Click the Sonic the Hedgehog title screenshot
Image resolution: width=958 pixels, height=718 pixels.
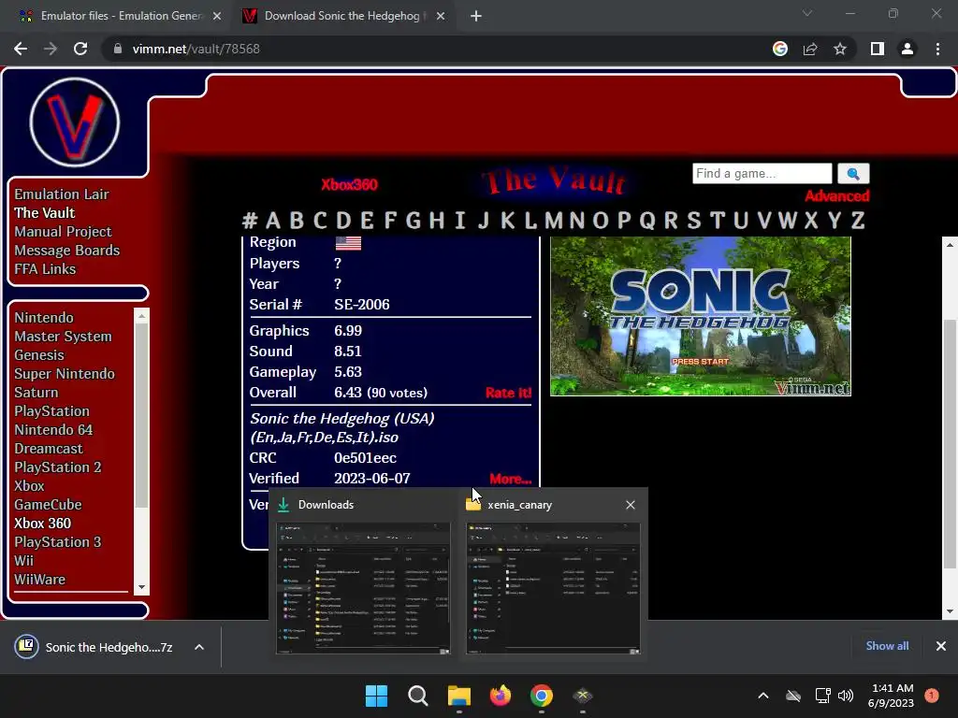[x=700, y=316]
